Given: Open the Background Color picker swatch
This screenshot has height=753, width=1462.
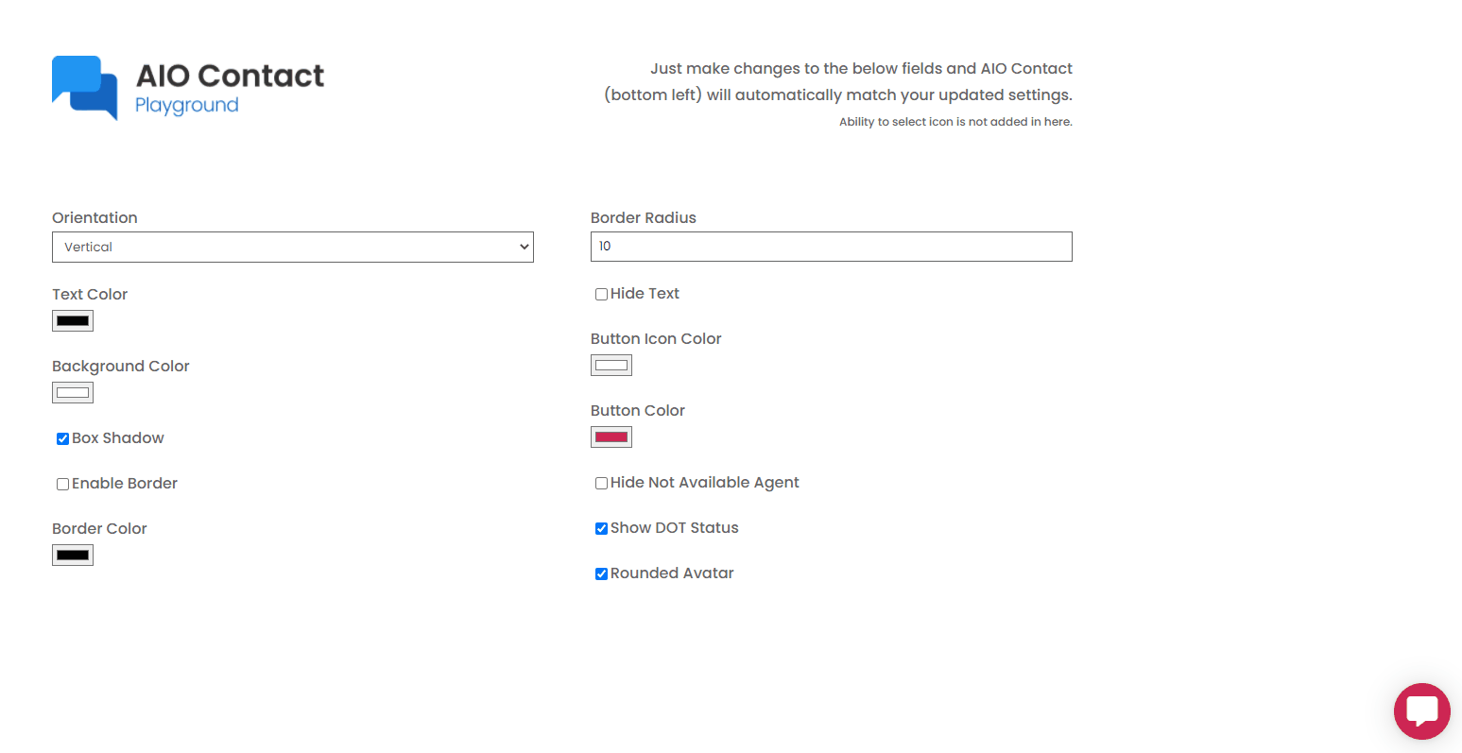Looking at the screenshot, I should [73, 393].
